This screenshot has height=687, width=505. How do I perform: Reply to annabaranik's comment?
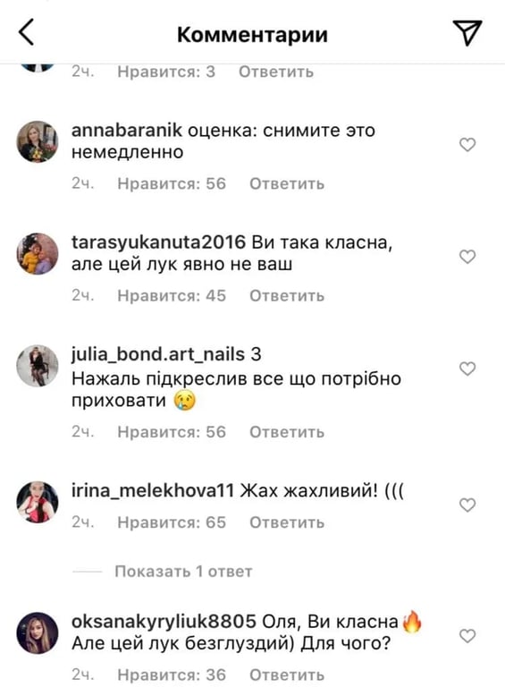pyautogui.click(x=287, y=183)
